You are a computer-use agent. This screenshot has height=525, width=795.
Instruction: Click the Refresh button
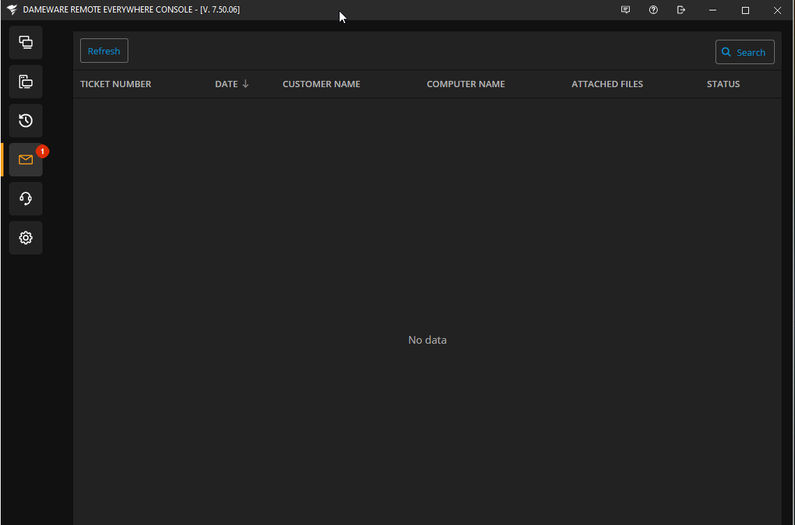(x=104, y=51)
